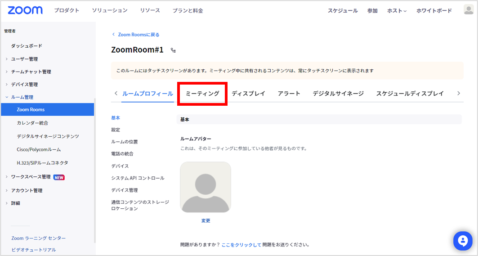Viewport: 478px width, 256px height.
Task: Open ホワイトボード from the top bar
Action: point(434,11)
